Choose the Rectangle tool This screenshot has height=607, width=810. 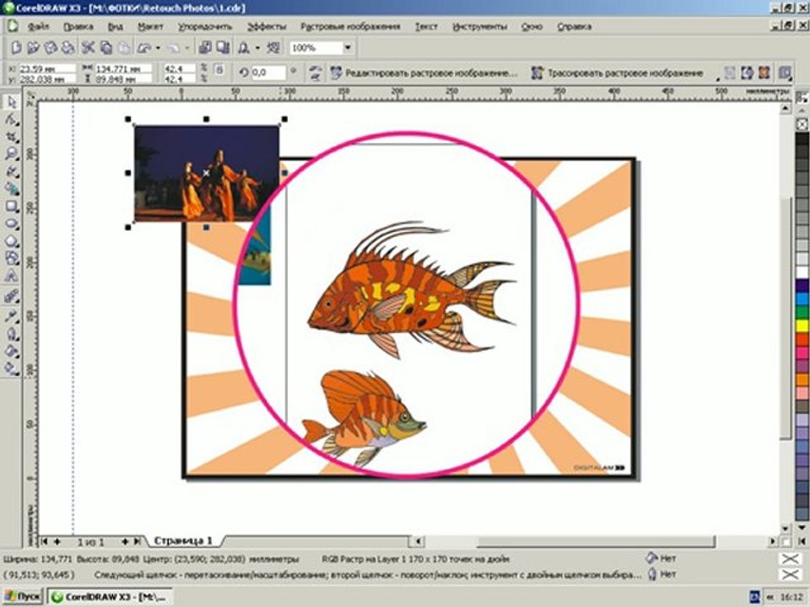11,207
